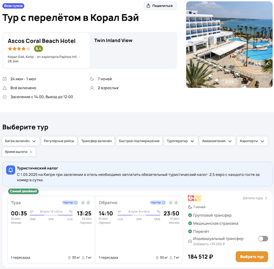The width and height of the screenshot is (274, 269).
Task: Click the 8.4 hotel rating badge
Action: tap(38, 48)
